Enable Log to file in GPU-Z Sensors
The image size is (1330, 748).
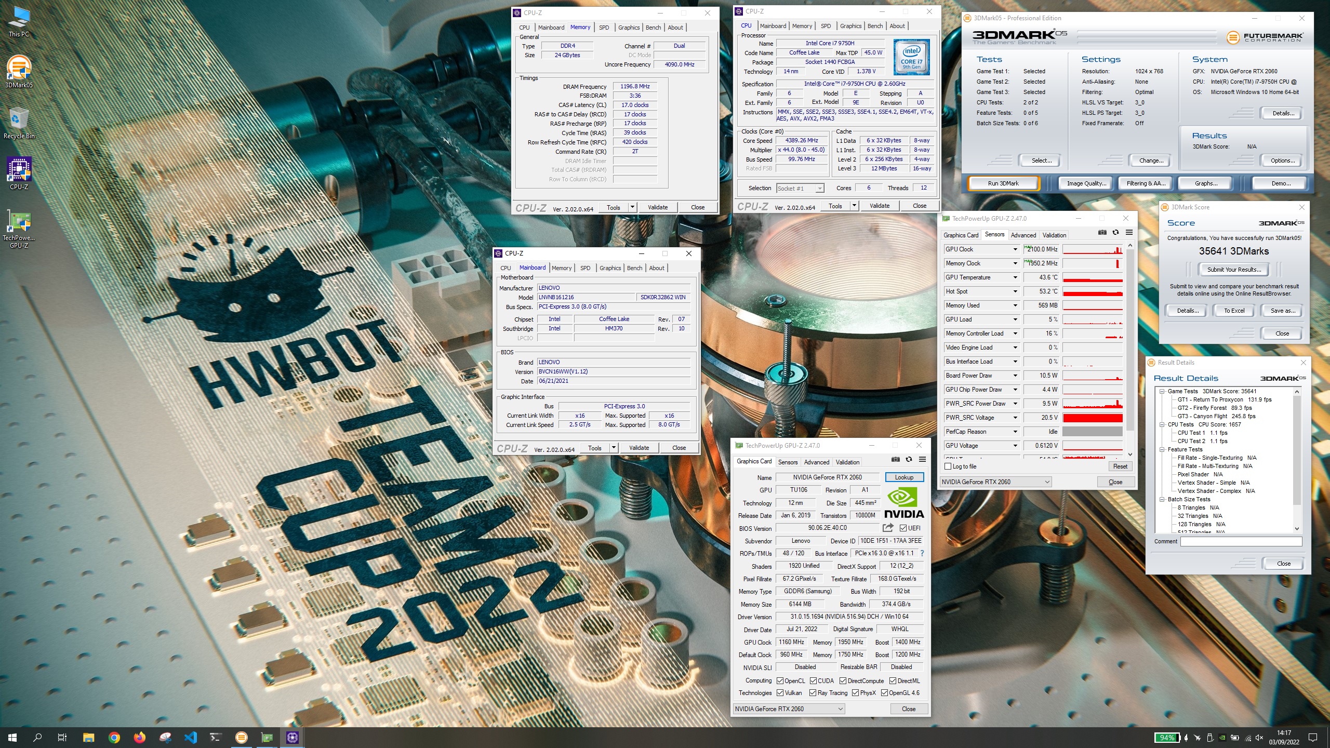click(x=948, y=466)
